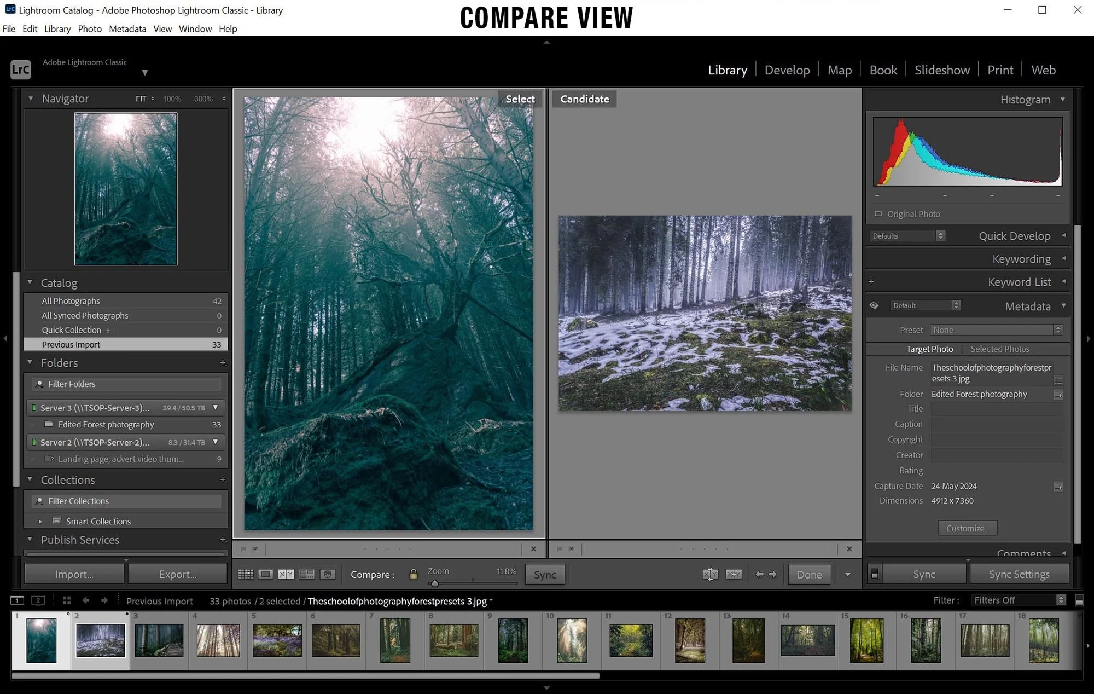Open the Metadata Preset None dropdown
The width and height of the screenshot is (1094, 694).
pos(997,330)
